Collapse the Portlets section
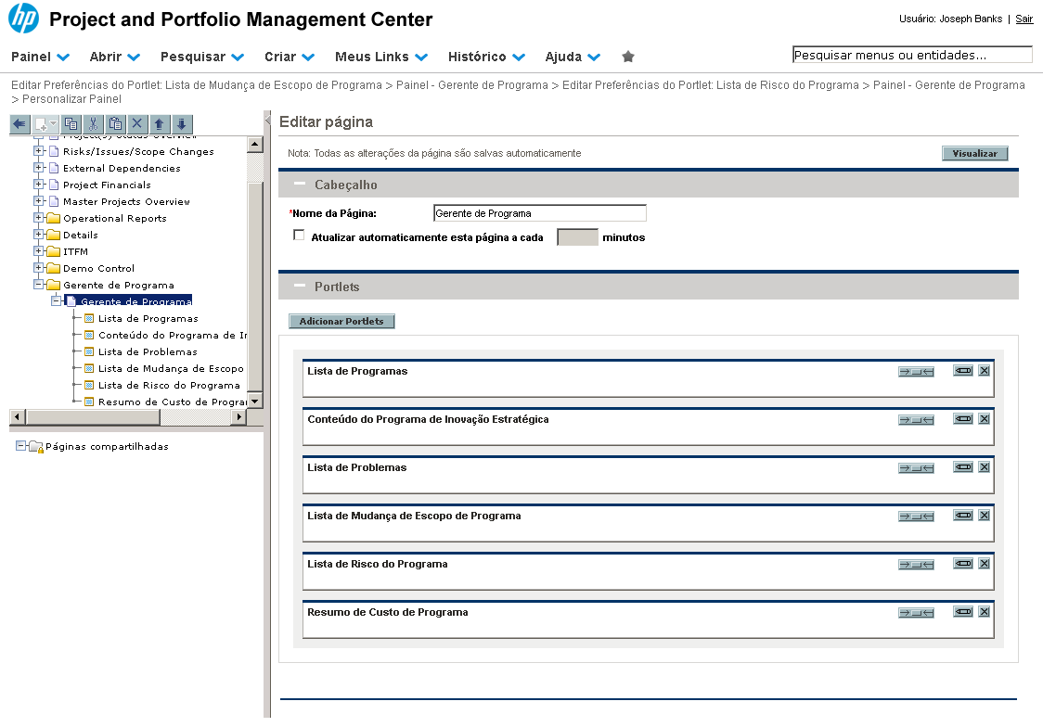 click(x=300, y=287)
